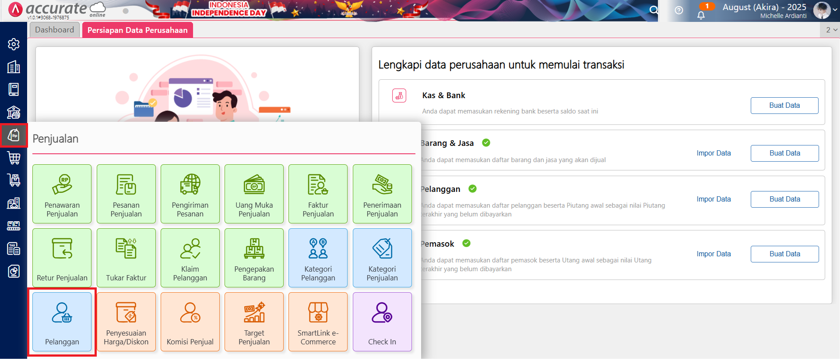Open the Pelanggan customer tile

[x=62, y=322]
